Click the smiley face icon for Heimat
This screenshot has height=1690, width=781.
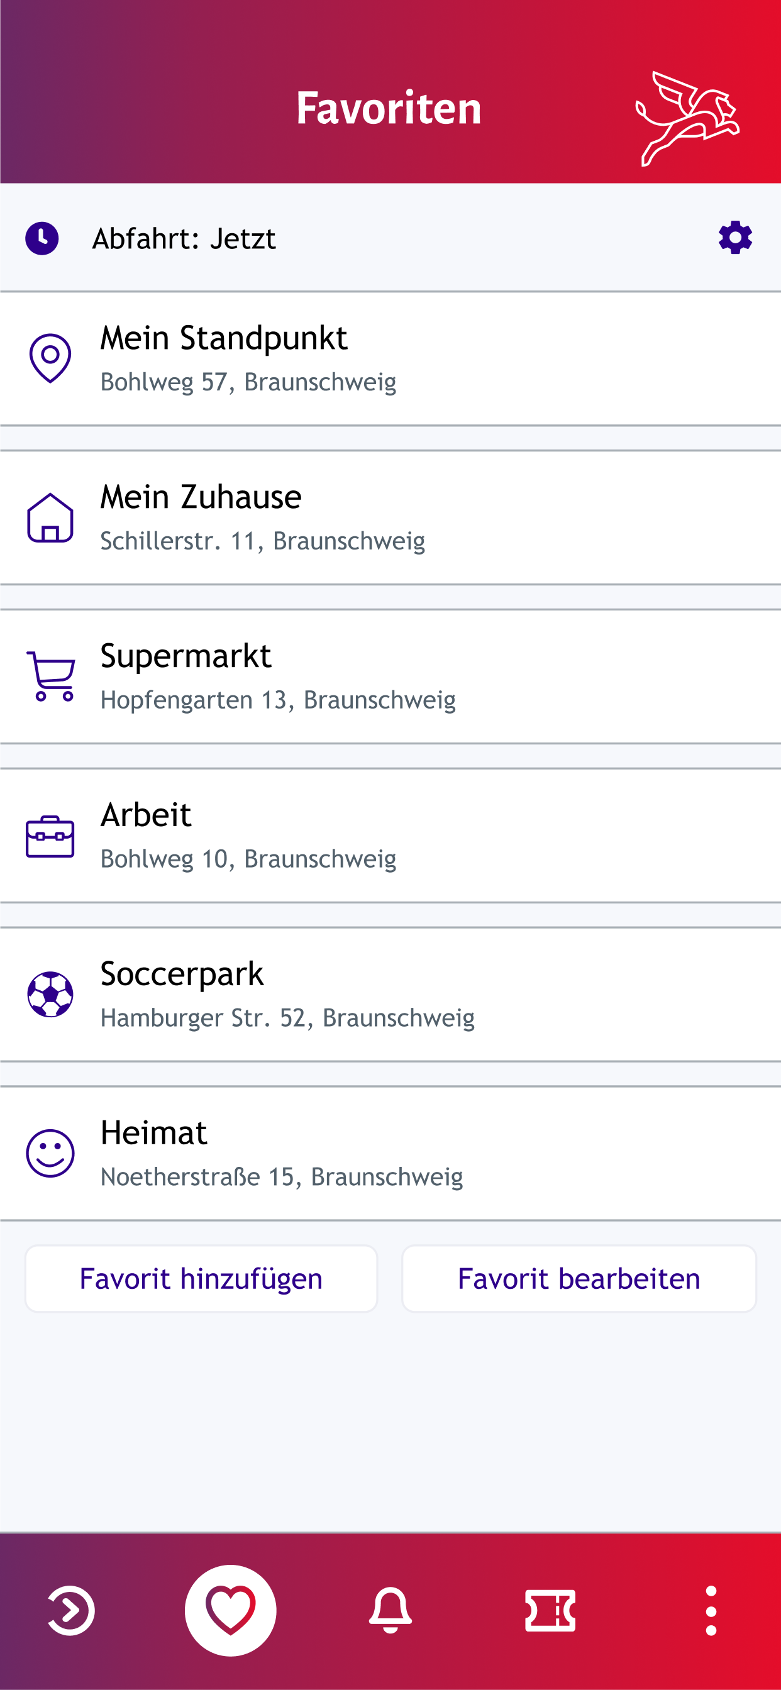[x=50, y=1153]
